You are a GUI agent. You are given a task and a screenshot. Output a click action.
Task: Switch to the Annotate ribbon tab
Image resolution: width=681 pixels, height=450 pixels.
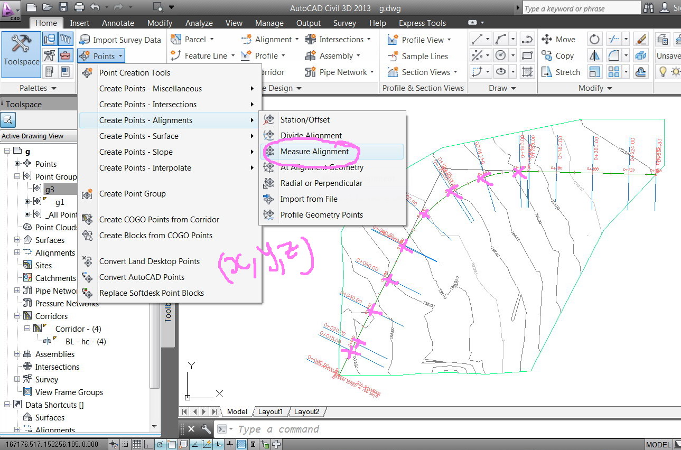pos(118,23)
